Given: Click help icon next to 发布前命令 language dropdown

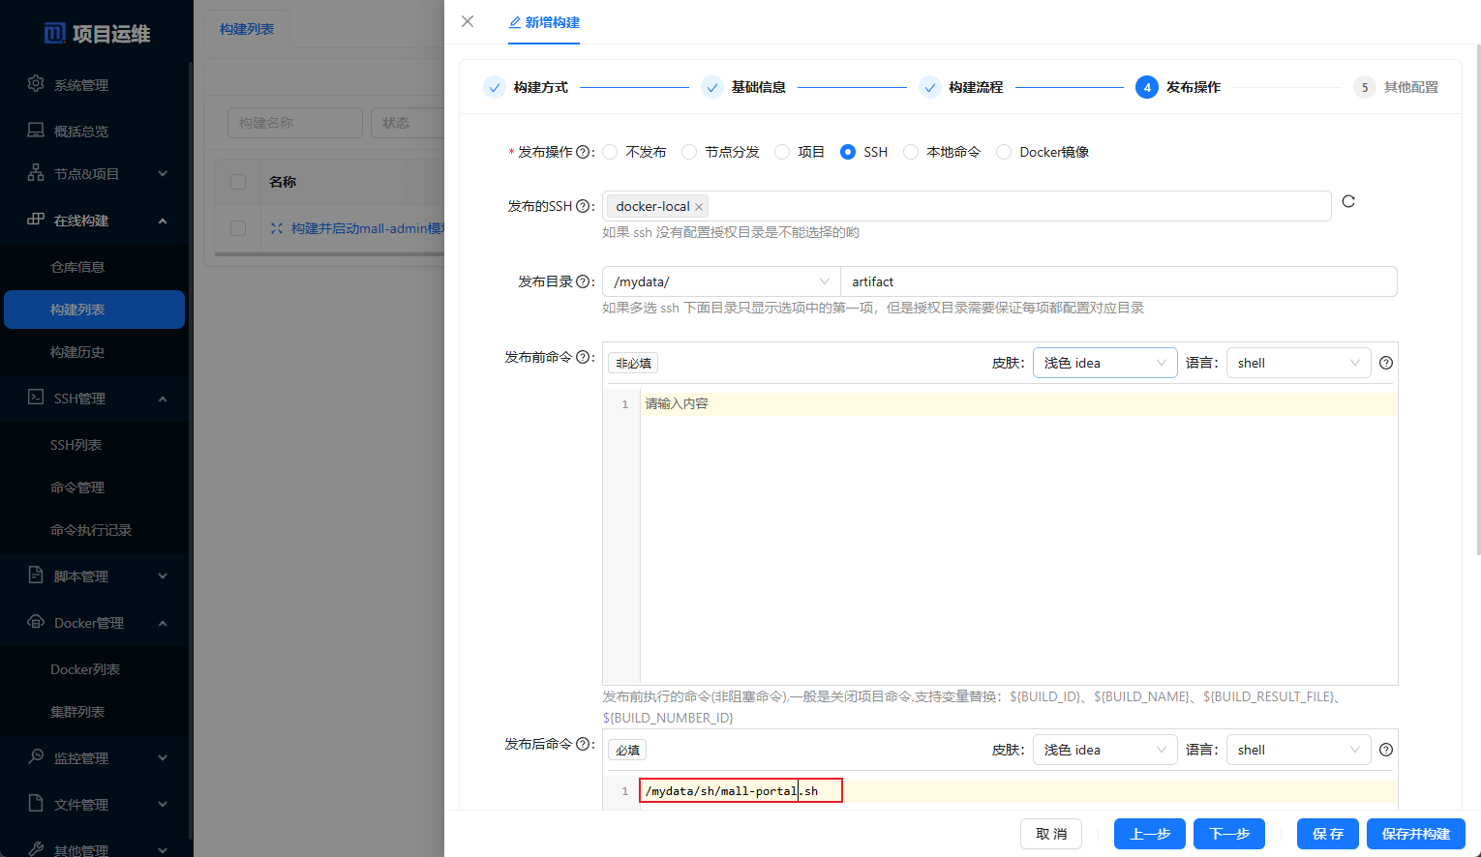Looking at the screenshot, I should (1386, 363).
